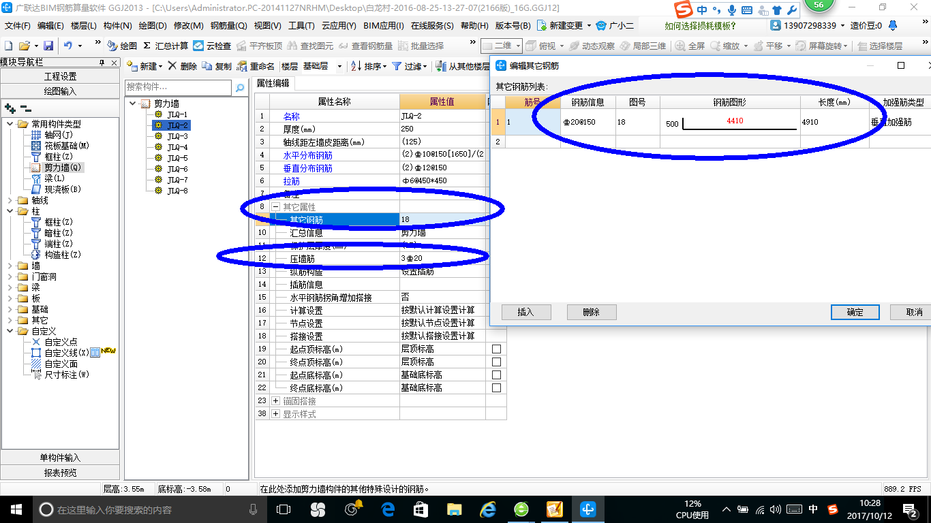The width and height of the screenshot is (931, 523).
Task: Open 钢筋量(Q) menu
Action: pyautogui.click(x=228, y=25)
